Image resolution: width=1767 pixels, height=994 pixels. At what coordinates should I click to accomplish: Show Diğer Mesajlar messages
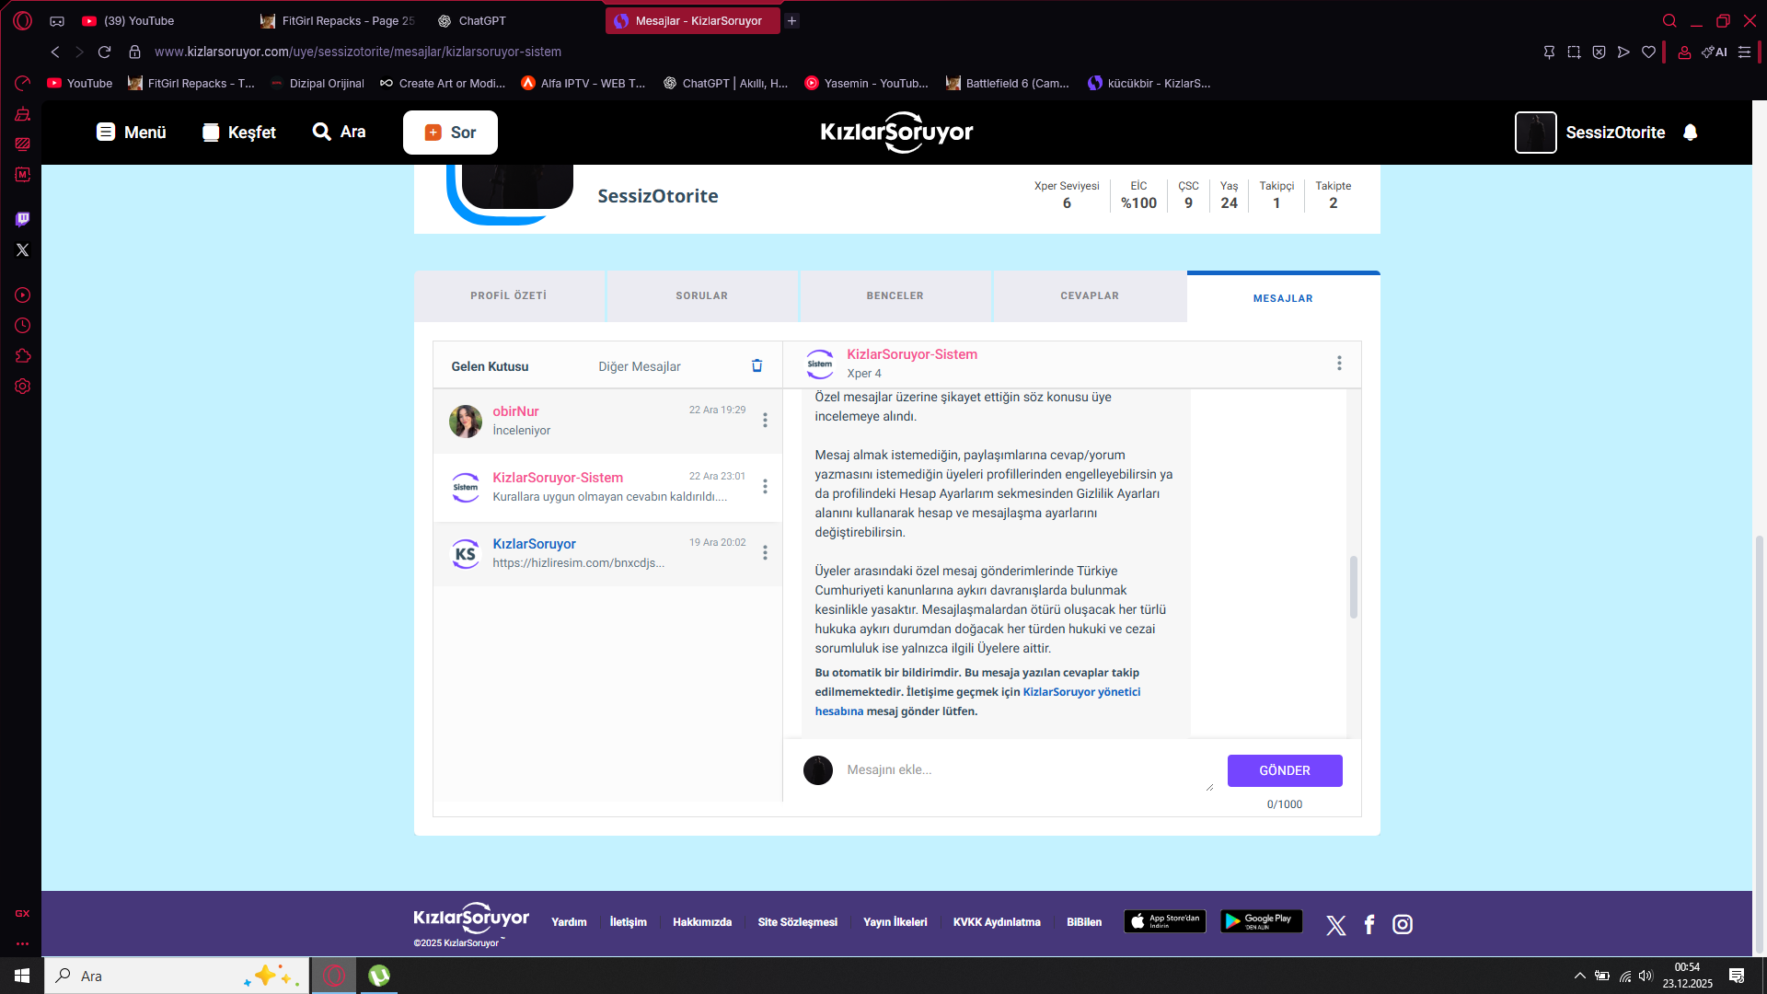[640, 366]
